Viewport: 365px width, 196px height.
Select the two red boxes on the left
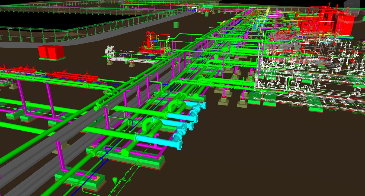pos(51,52)
